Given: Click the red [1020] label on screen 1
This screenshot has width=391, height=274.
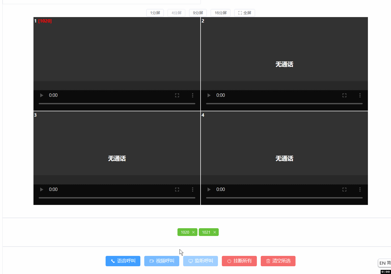Looking at the screenshot, I should [45, 21].
